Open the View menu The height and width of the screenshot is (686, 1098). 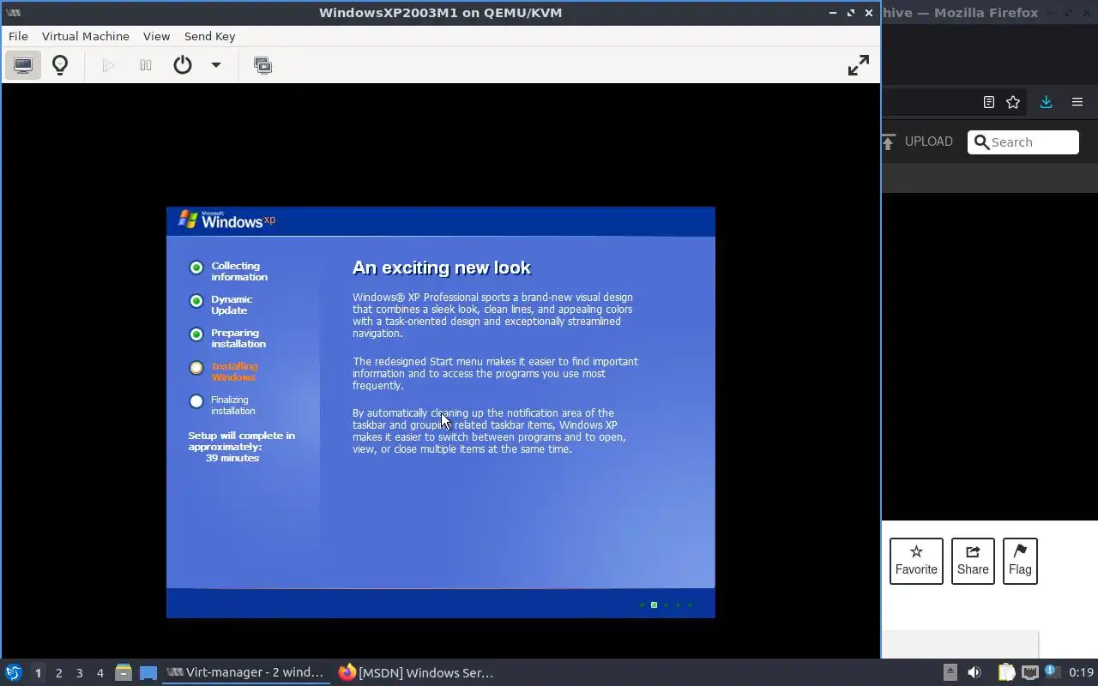point(157,36)
